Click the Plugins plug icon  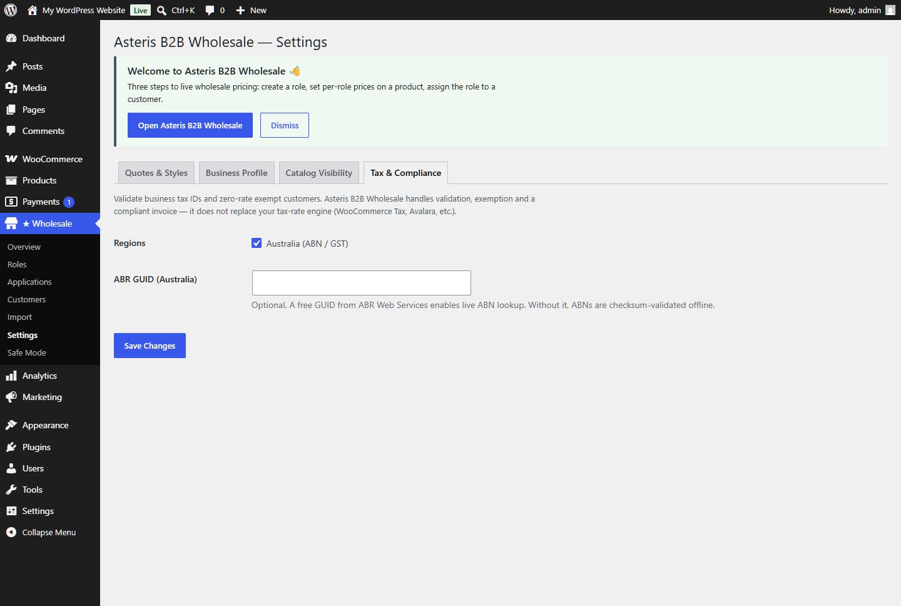point(11,447)
